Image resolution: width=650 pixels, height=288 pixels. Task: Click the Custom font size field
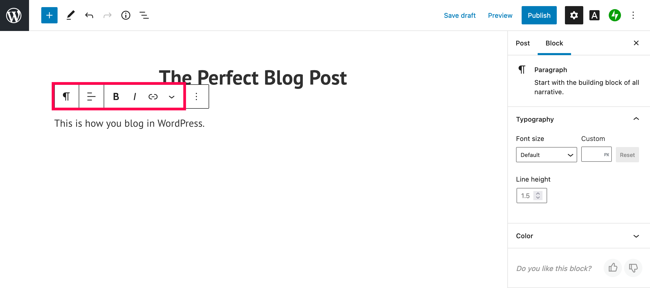[x=593, y=155]
